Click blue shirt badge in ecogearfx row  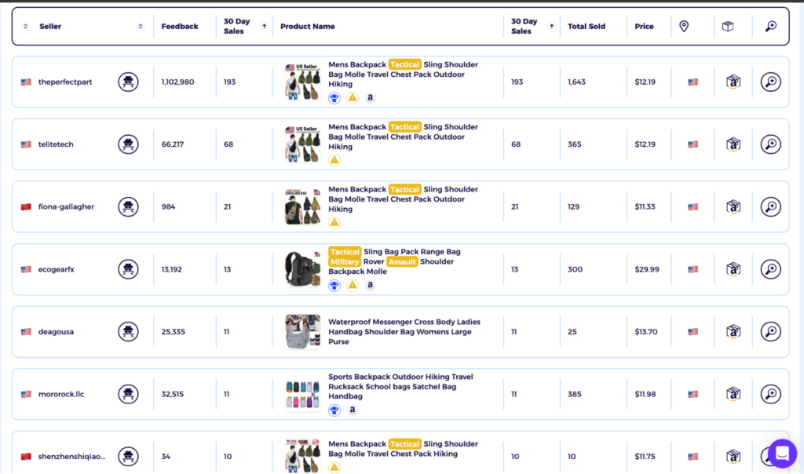(x=334, y=286)
